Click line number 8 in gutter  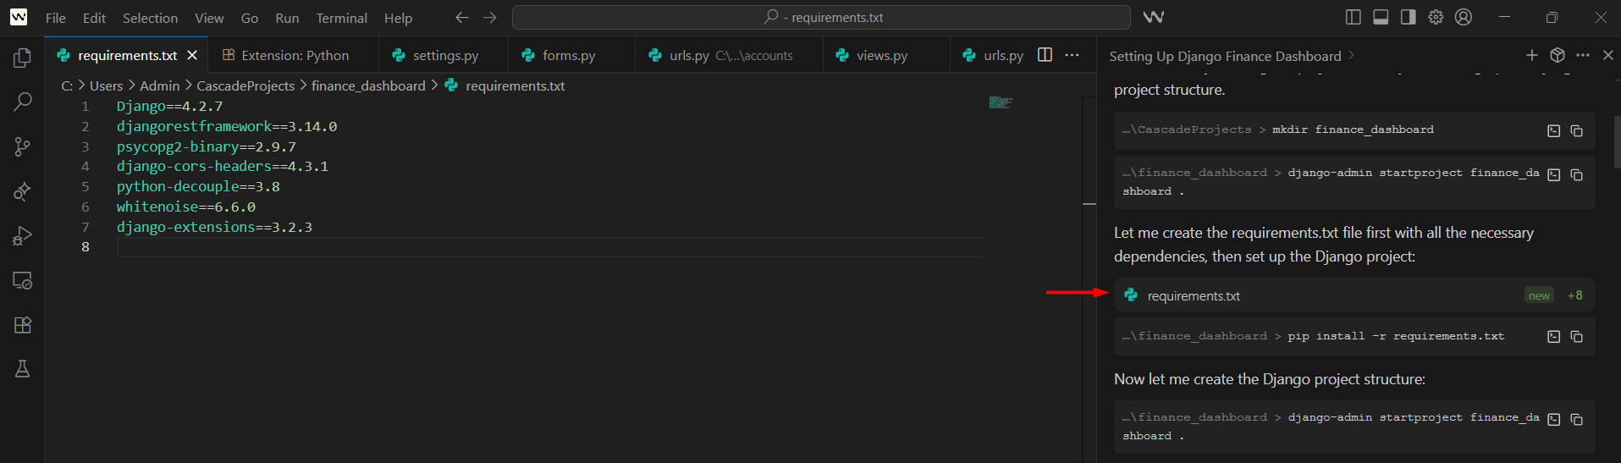[85, 247]
